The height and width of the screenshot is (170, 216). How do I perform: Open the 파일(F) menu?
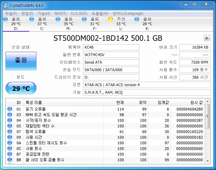(11, 13)
